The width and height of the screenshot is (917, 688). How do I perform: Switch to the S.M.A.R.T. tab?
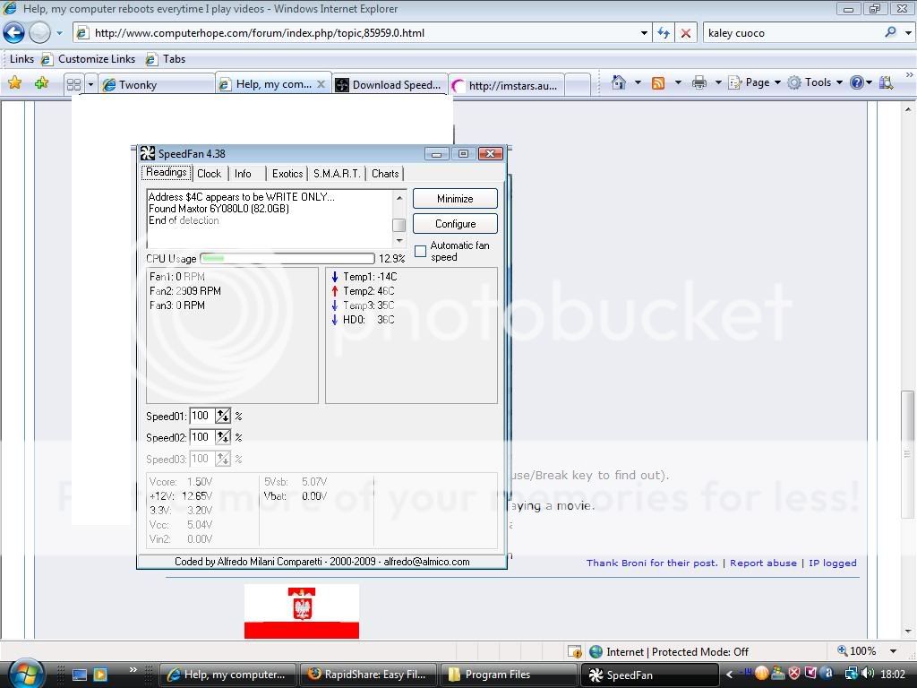(337, 174)
